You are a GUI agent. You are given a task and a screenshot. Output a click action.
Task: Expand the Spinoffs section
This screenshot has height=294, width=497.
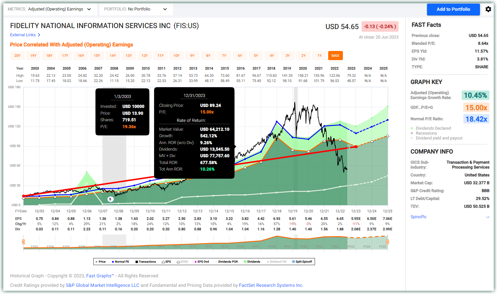click(x=488, y=217)
